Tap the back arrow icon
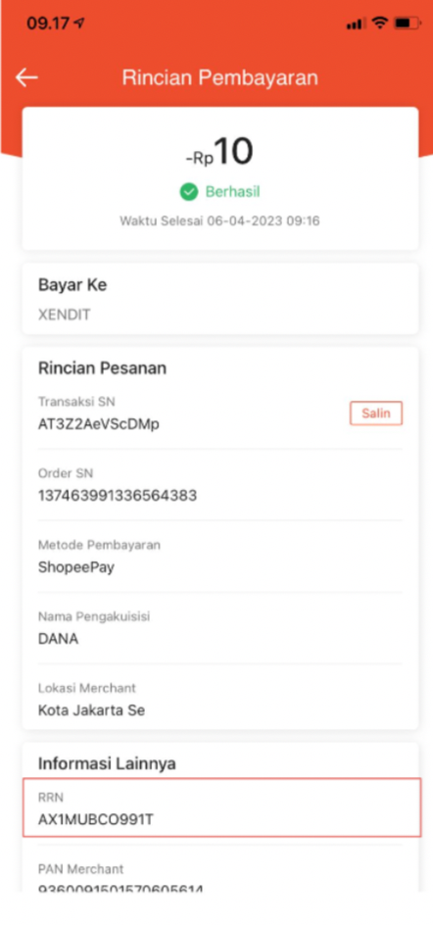This screenshot has width=433, height=925. coord(26,77)
